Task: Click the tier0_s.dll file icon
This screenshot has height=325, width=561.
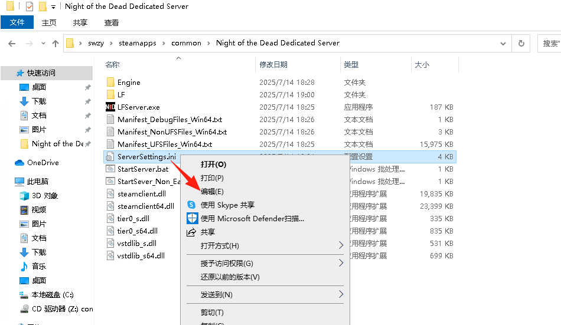Action: click(x=110, y=218)
